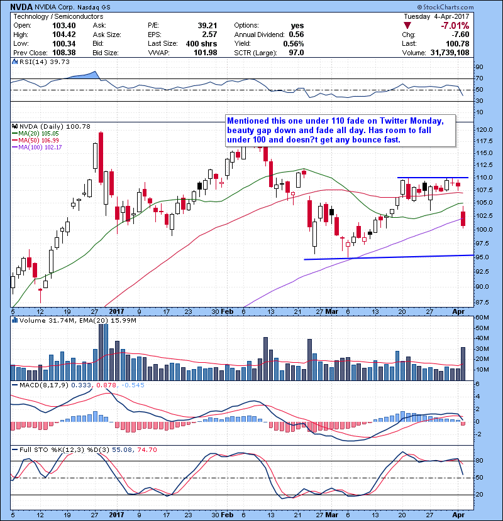503x521 pixels.
Task: Click the Volume bar-chart legend icon
Action: coord(14,321)
